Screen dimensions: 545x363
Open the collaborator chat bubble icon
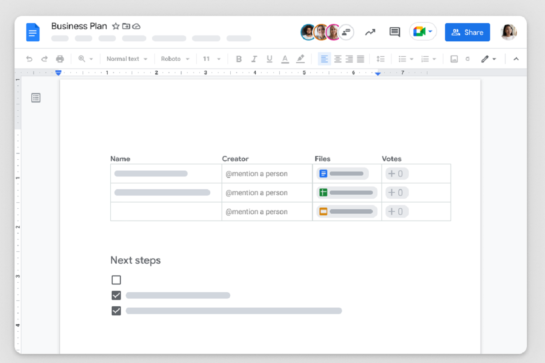click(x=346, y=32)
